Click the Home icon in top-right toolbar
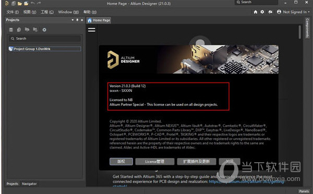The height and width of the screenshot is (194, 313). [x=256, y=12]
